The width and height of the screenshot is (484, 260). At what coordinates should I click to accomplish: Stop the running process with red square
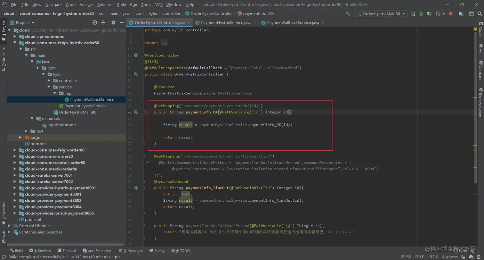451,14
